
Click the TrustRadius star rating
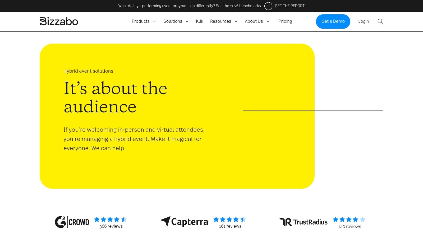(x=349, y=219)
